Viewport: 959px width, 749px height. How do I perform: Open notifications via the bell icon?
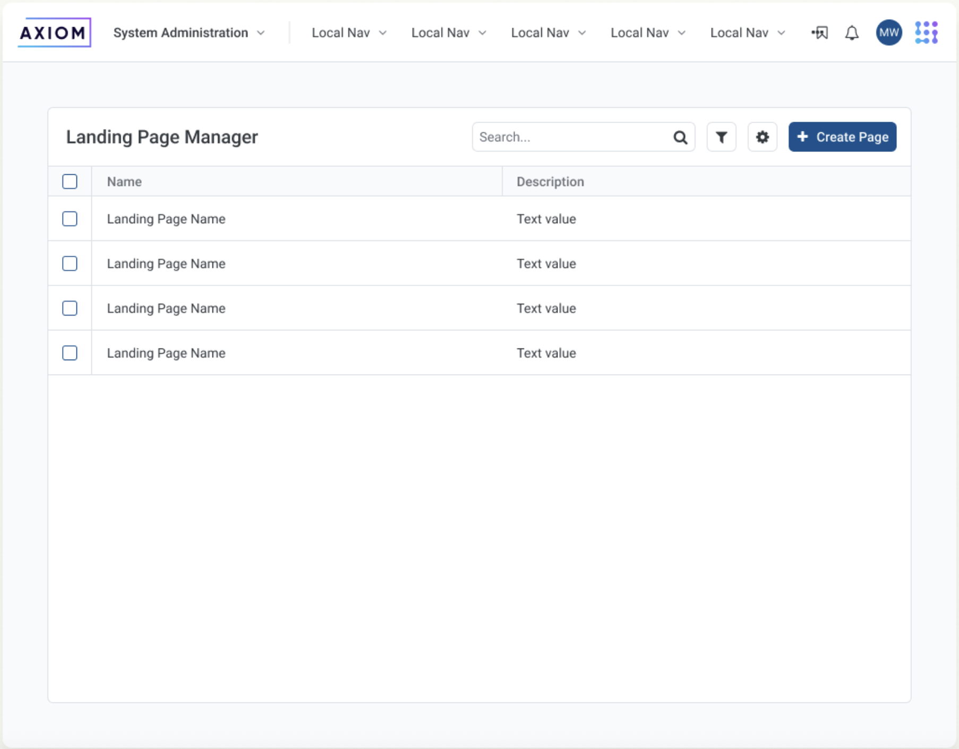(851, 32)
